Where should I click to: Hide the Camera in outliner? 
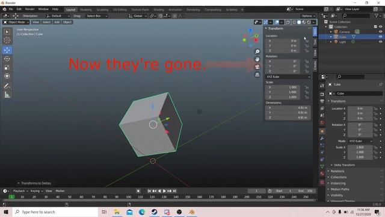click(x=380, y=32)
